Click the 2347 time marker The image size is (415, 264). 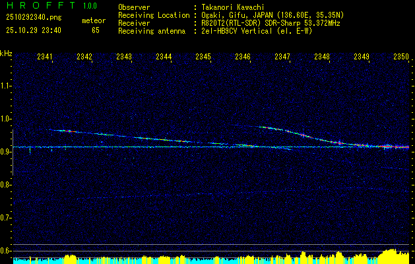[x=282, y=56]
